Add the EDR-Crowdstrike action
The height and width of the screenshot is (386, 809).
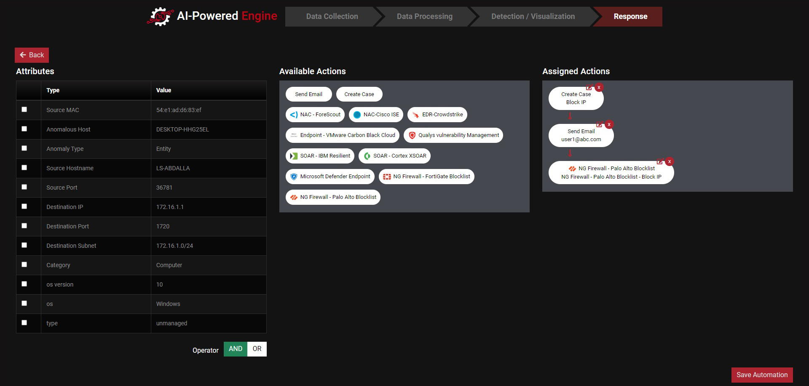coord(437,115)
